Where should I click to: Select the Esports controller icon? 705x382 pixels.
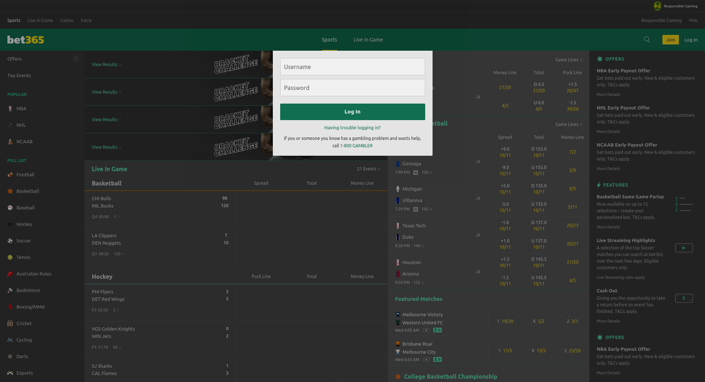tap(10, 373)
